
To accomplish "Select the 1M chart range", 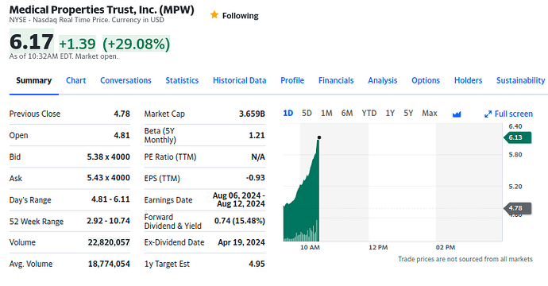I will 326,114.
